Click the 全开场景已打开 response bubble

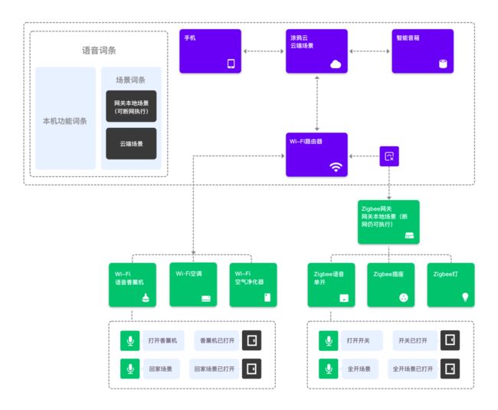tap(413, 369)
